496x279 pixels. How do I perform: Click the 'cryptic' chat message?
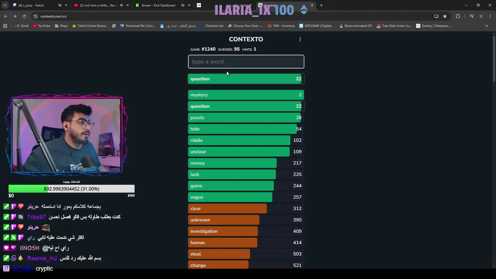pos(44,269)
